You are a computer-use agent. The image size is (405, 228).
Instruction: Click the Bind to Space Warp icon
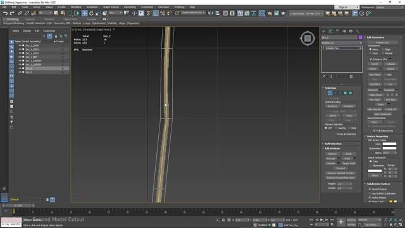coord(34,13)
